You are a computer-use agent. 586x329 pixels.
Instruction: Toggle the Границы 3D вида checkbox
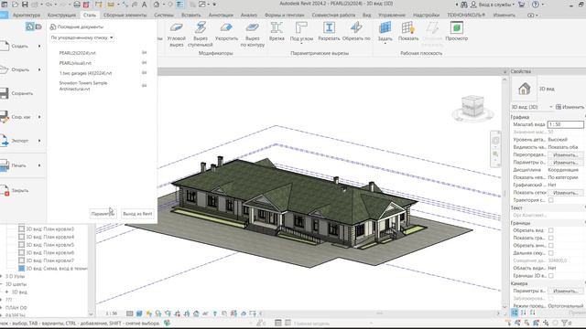click(551, 276)
